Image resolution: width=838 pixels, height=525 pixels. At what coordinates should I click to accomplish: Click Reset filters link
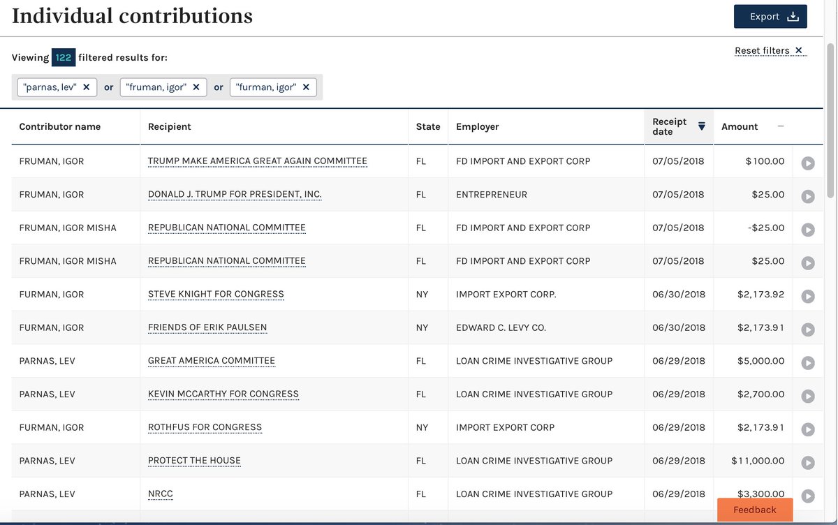(x=769, y=50)
